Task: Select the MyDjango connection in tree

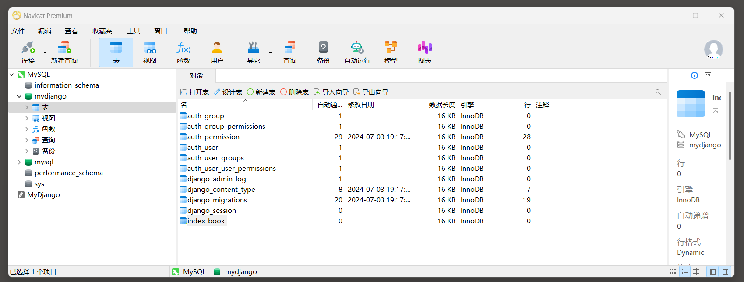Action: (43, 195)
